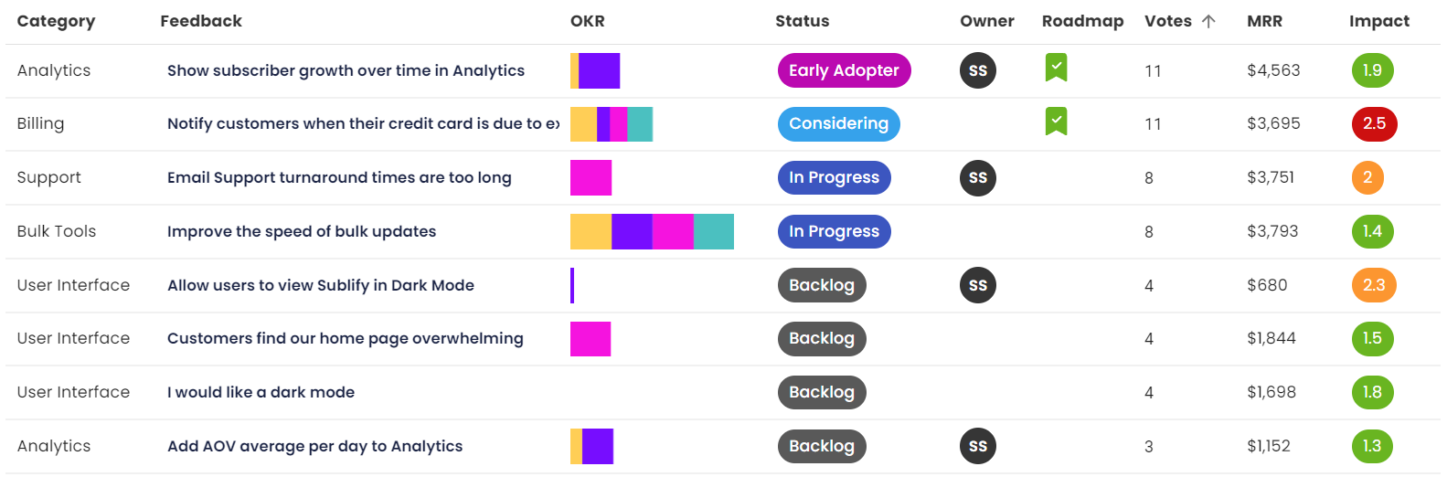The image size is (1447, 477).
Task: Open the Considering status pill
Action: click(838, 123)
